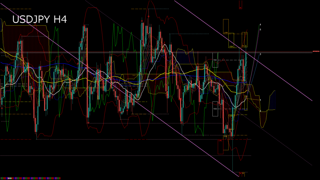Click the cloud projection label 1
Viewport: 320px width, 180px height.
pyautogui.click(x=260, y=100)
